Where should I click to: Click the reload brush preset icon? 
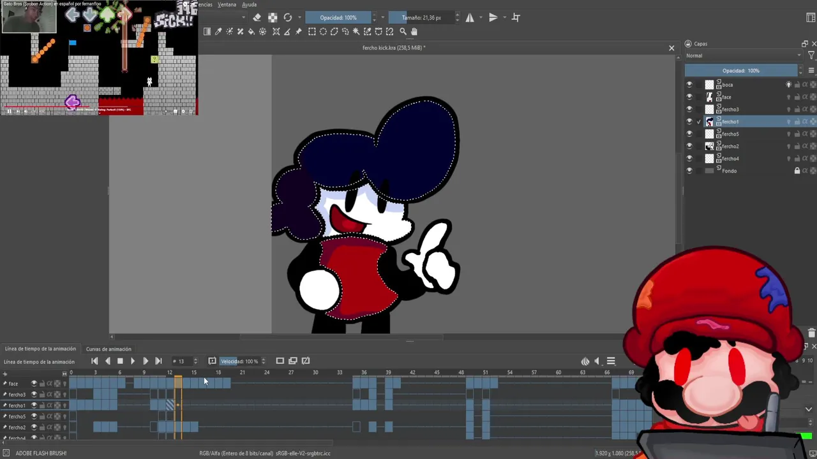288,18
